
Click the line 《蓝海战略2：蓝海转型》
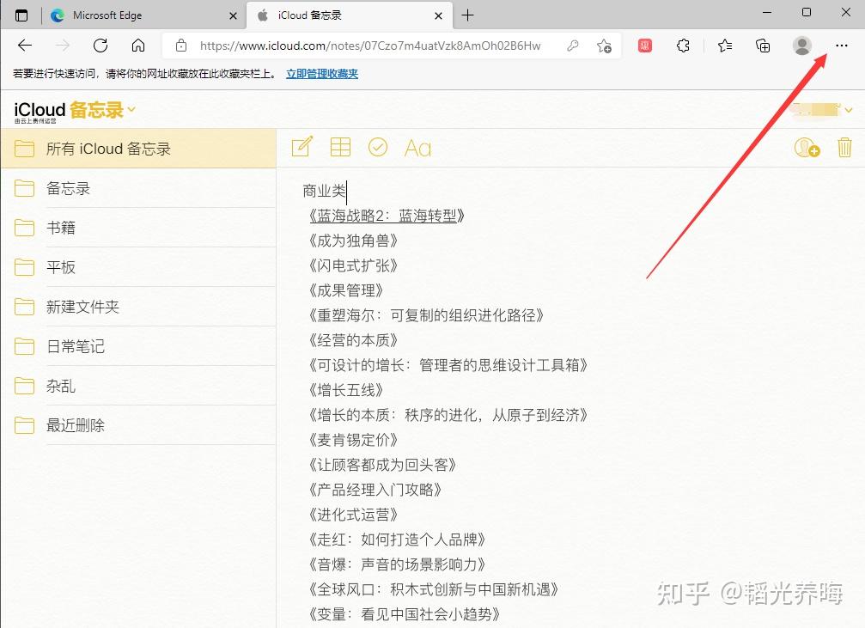[x=386, y=216]
